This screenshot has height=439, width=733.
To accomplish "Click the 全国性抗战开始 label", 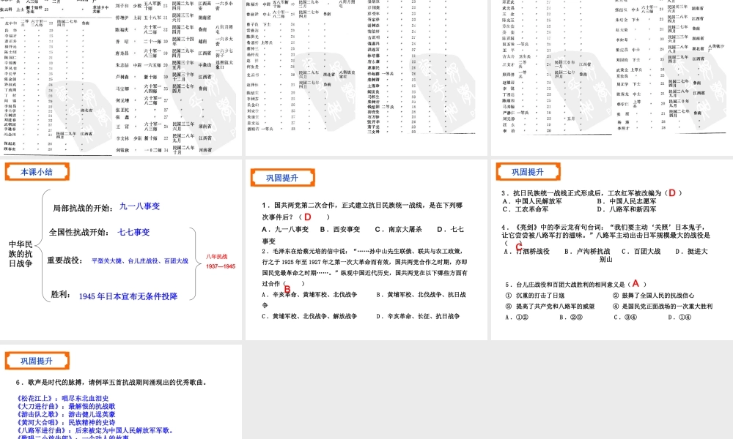I will coord(79,233).
